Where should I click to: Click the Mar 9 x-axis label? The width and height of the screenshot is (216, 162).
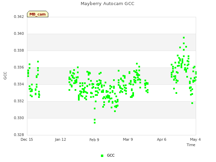[128, 139]
